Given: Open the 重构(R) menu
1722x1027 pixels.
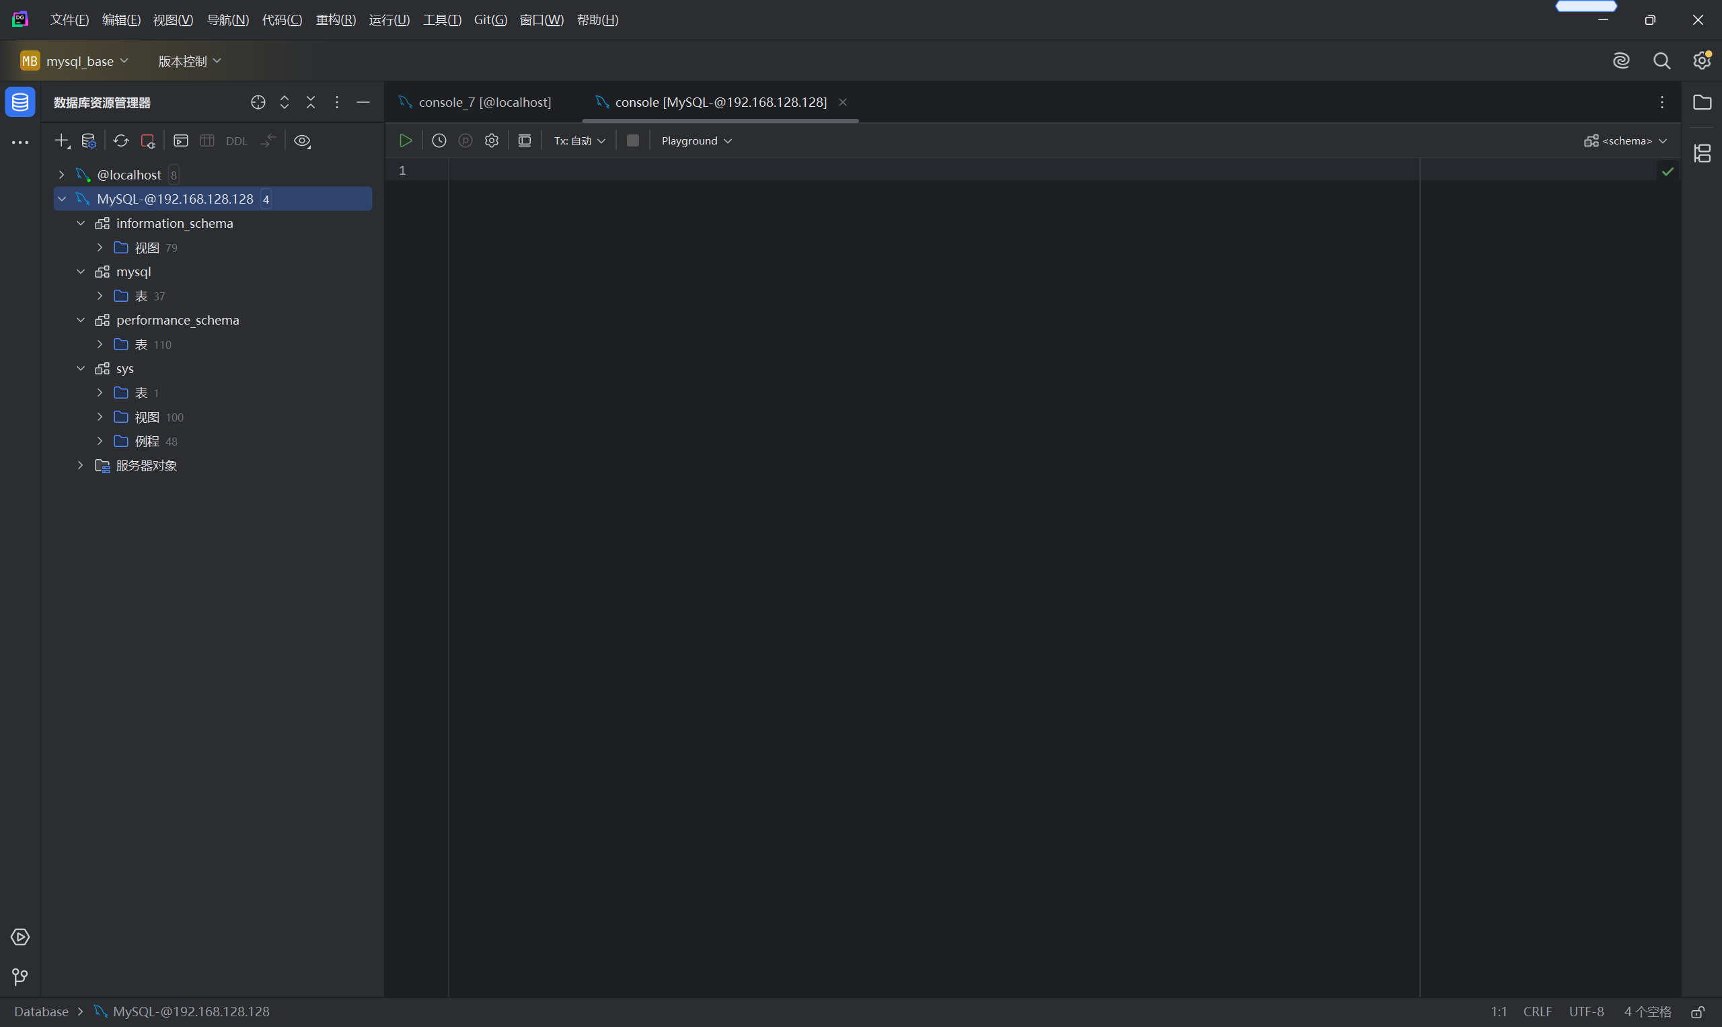Looking at the screenshot, I should coord(336,19).
